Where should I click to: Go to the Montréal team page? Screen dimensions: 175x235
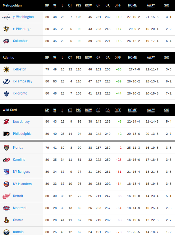click(20, 208)
